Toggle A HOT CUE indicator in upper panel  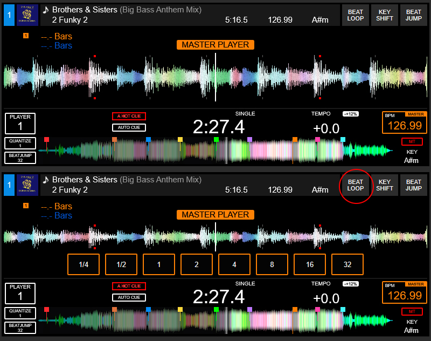tap(129, 116)
